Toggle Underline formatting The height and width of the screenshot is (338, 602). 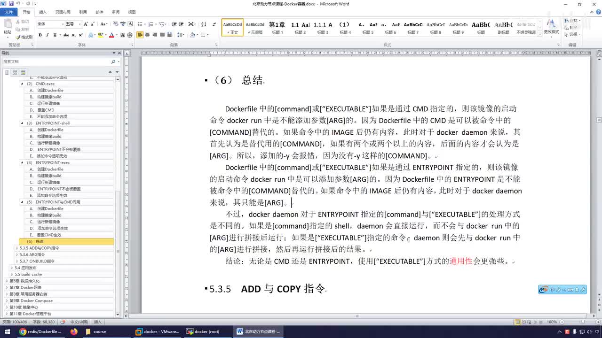55,35
